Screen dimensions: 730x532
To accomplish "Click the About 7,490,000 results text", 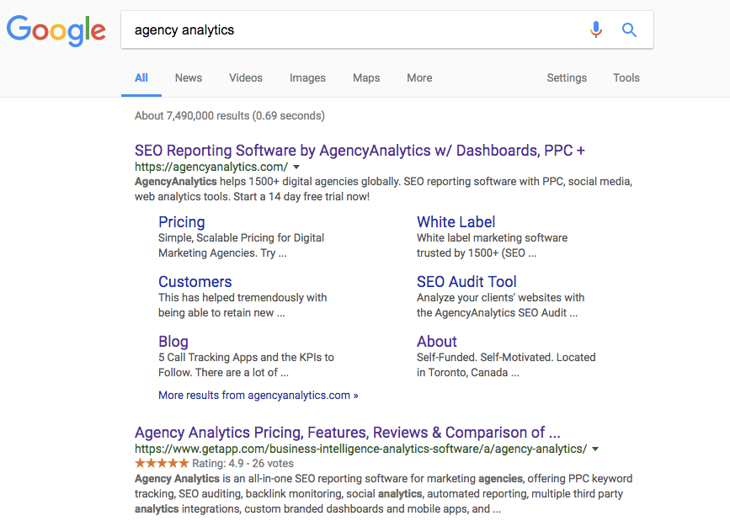I will click(x=230, y=115).
